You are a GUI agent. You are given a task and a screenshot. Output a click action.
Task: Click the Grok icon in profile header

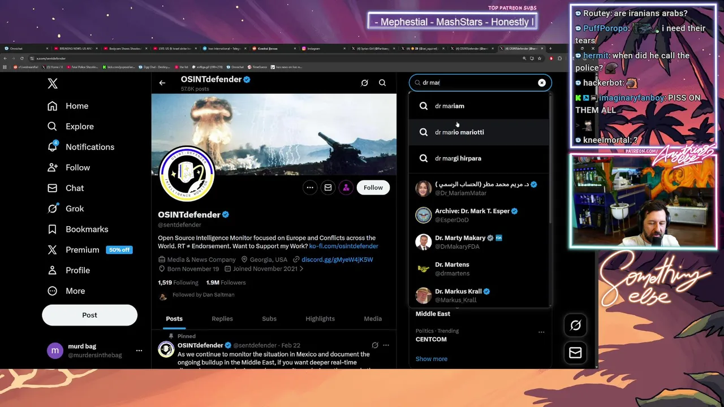(x=365, y=83)
